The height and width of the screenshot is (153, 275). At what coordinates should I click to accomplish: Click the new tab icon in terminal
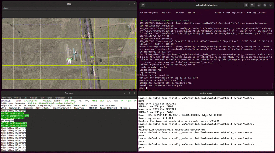(x=144, y=5)
